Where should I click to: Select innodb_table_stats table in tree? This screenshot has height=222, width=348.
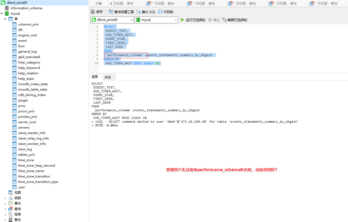click(x=33, y=90)
